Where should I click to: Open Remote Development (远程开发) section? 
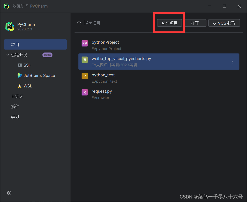(x=19, y=55)
